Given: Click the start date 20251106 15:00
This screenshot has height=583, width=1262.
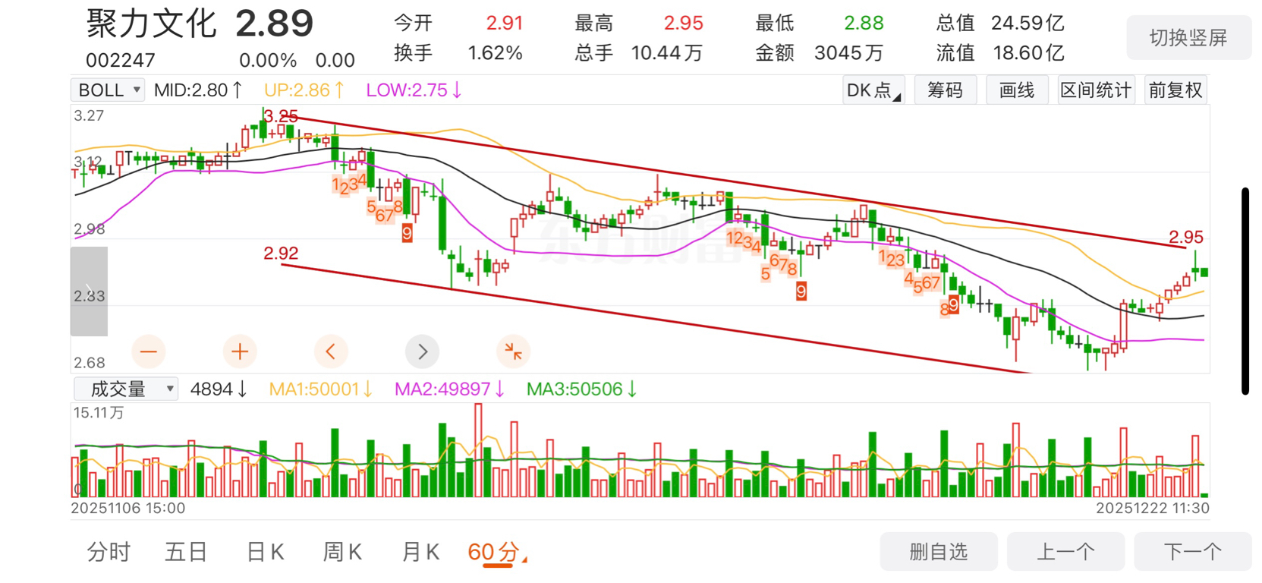Looking at the screenshot, I should point(128,508).
